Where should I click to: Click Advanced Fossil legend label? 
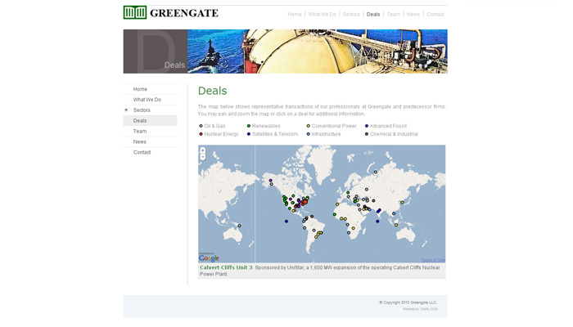tap(388, 126)
